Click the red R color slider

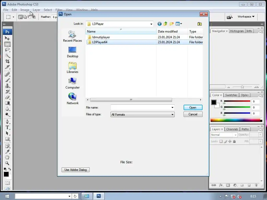pyautogui.click(x=237, y=101)
